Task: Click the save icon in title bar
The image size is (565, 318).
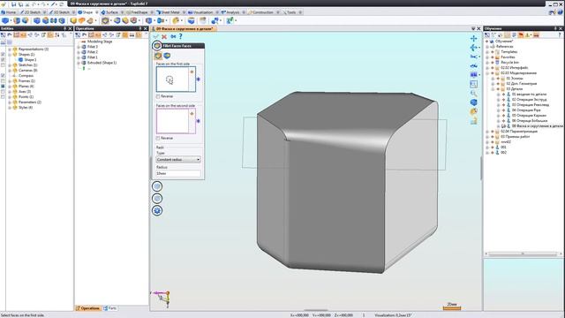Action: point(14,4)
